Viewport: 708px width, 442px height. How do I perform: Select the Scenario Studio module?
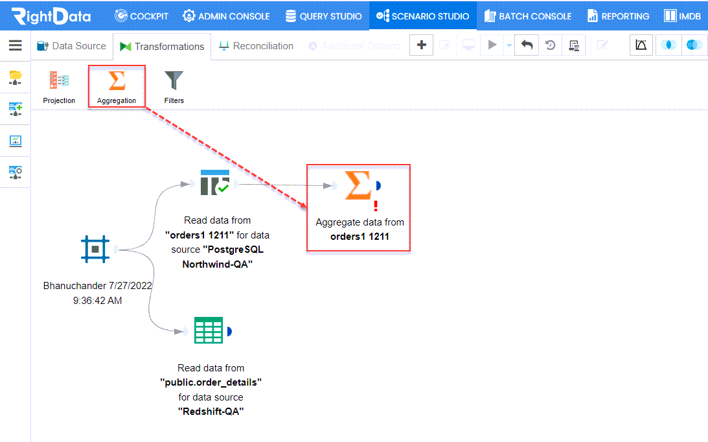tap(423, 16)
